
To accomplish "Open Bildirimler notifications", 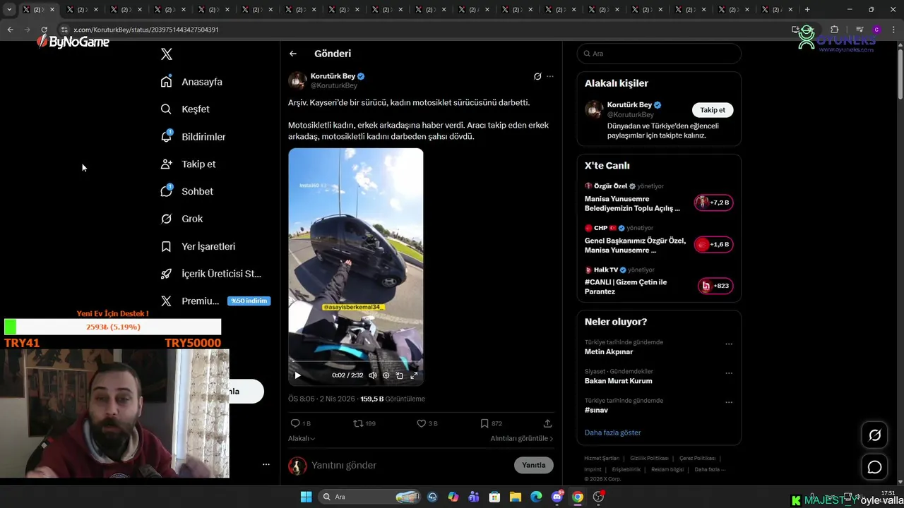I will [193, 136].
